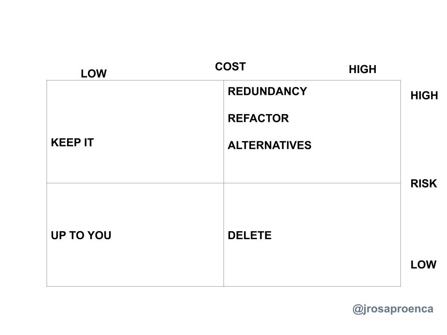Viewport: 447px width, 335px height.
Task: Click the quadrant containing REFACTOR options
Action: point(312,132)
